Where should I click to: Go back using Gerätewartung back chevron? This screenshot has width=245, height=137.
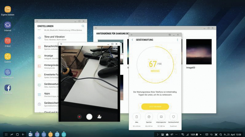(132, 40)
